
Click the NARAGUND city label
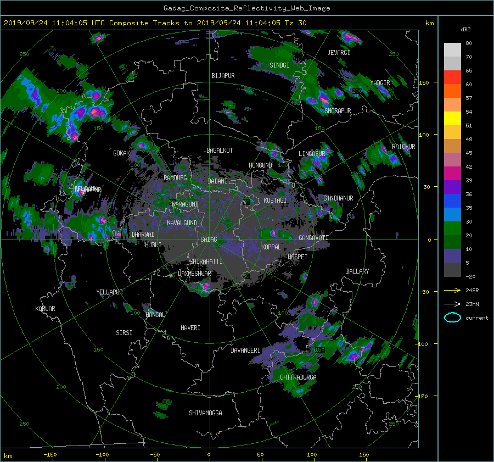(186, 204)
